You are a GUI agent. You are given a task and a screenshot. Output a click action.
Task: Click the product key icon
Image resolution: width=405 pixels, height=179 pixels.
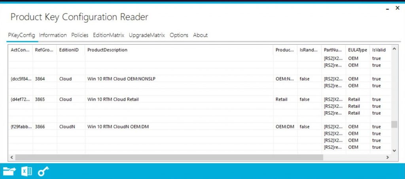[43, 171]
